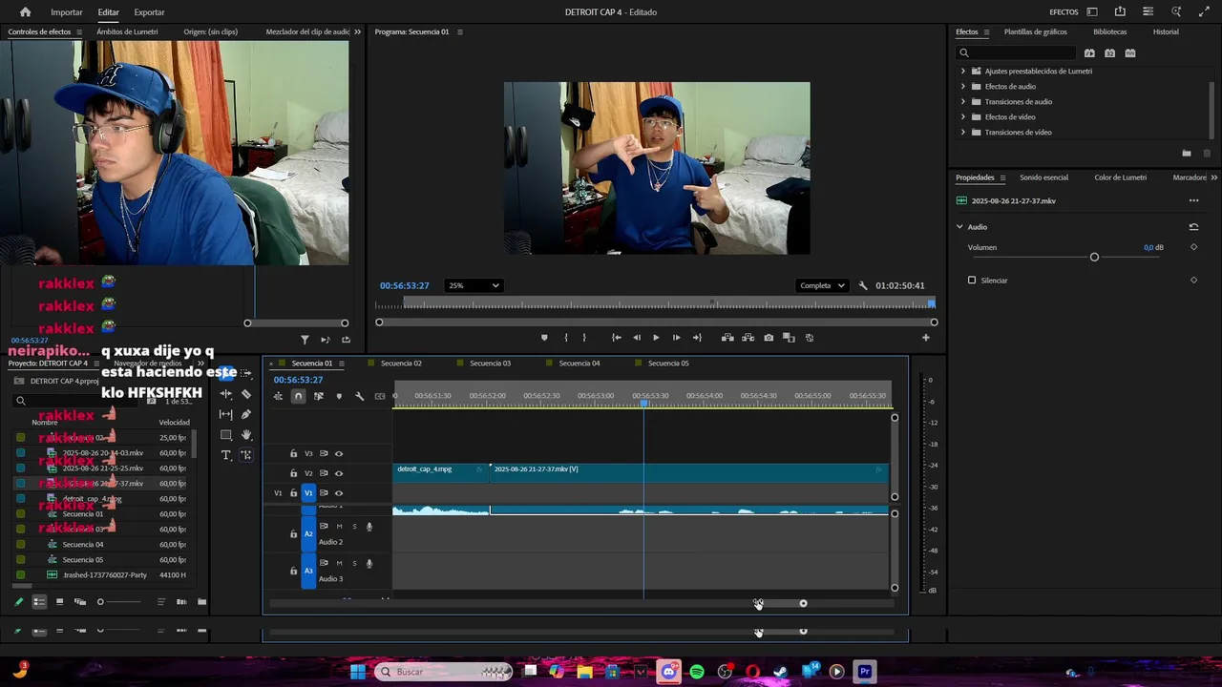
Task: Expand Transiciones de vídeo folder
Action: click(962, 133)
